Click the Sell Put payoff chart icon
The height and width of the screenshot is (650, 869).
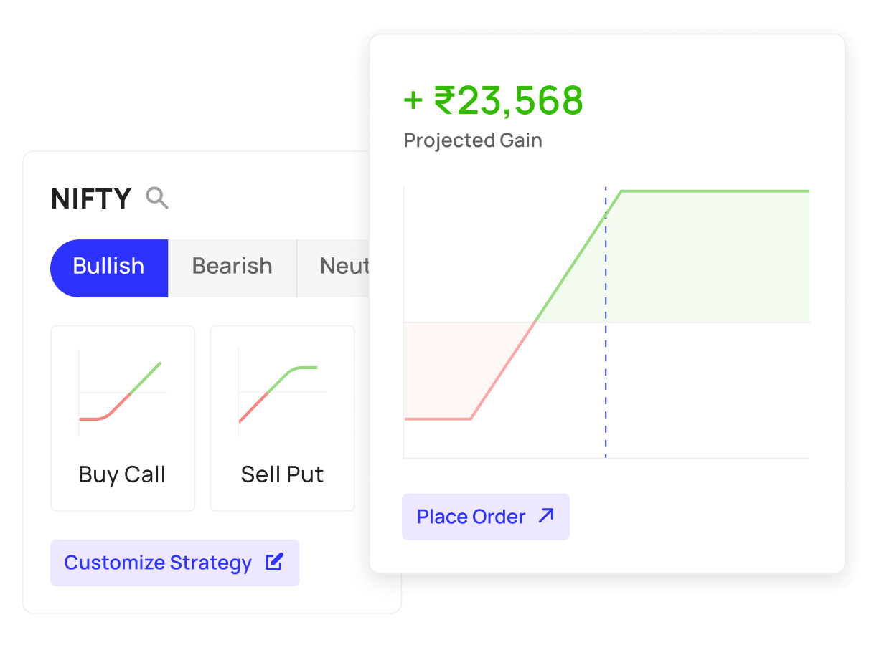282,393
